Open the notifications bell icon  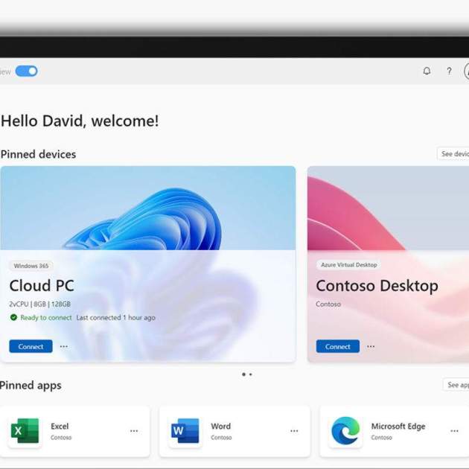(427, 71)
